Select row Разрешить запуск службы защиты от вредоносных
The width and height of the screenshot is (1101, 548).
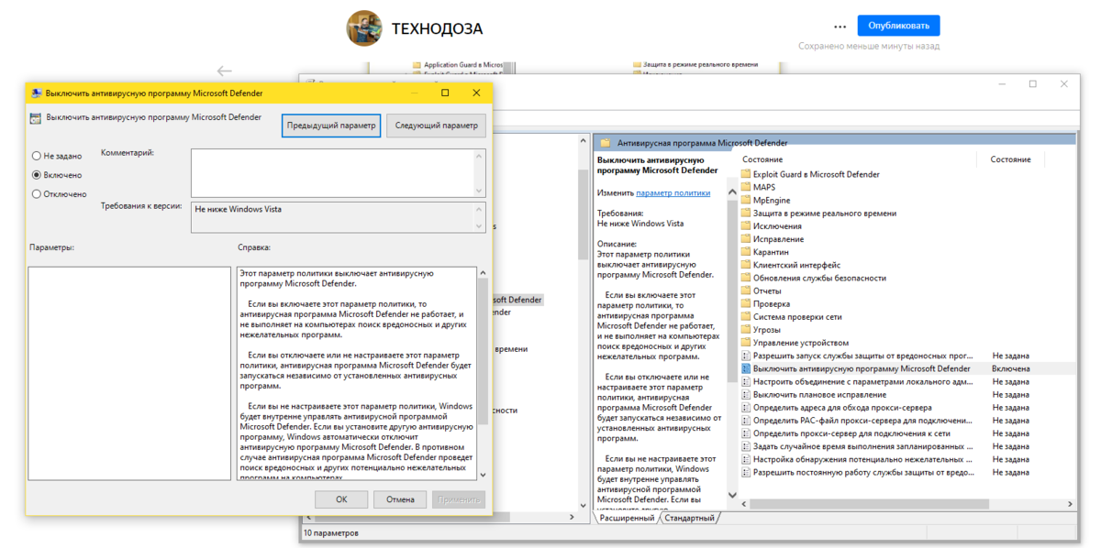(906, 356)
